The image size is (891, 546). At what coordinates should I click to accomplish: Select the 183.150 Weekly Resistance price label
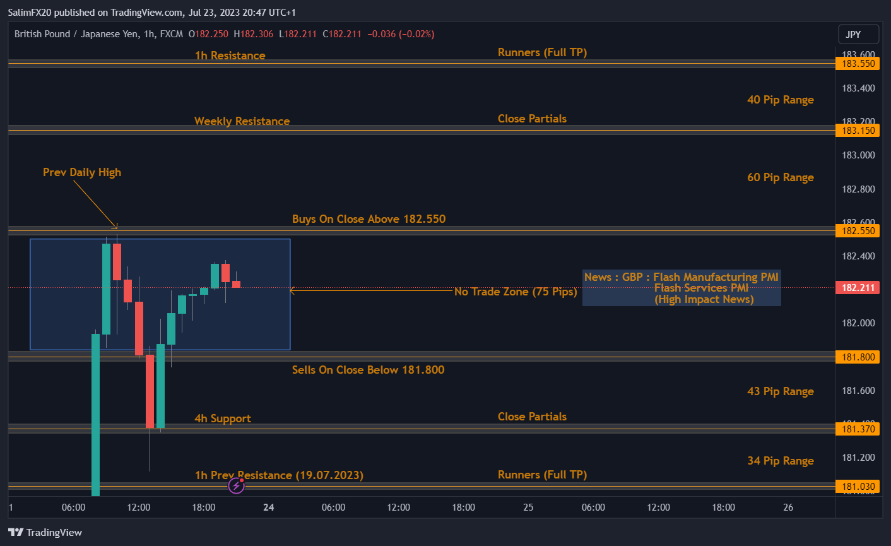[857, 130]
